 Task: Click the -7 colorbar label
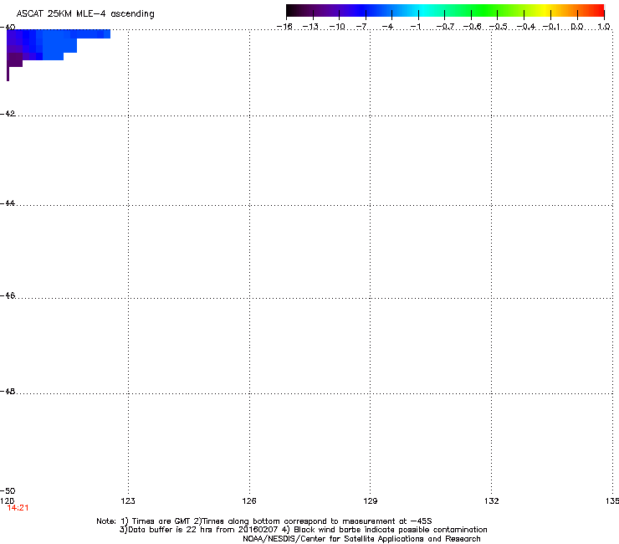point(361,27)
